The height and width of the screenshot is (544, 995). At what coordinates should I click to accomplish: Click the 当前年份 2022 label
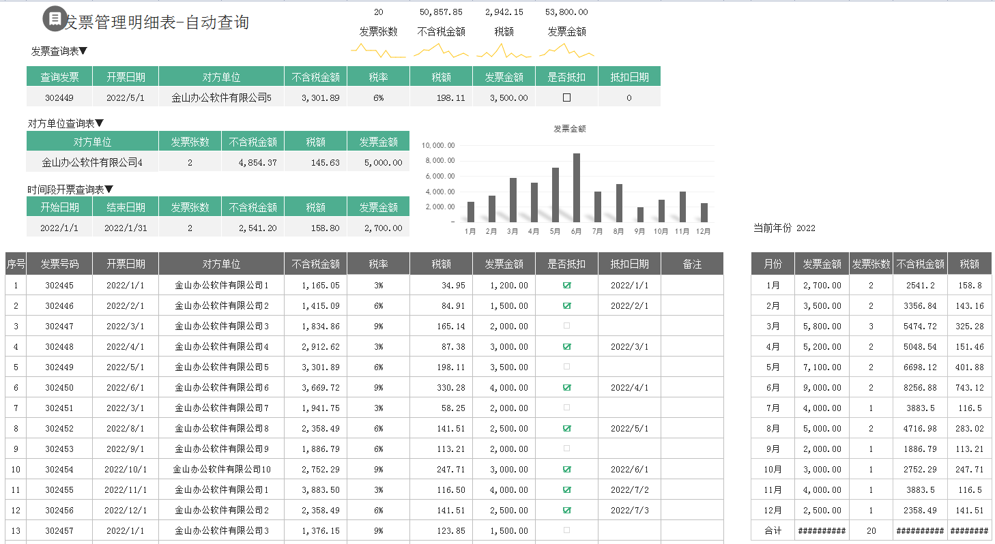tap(783, 228)
